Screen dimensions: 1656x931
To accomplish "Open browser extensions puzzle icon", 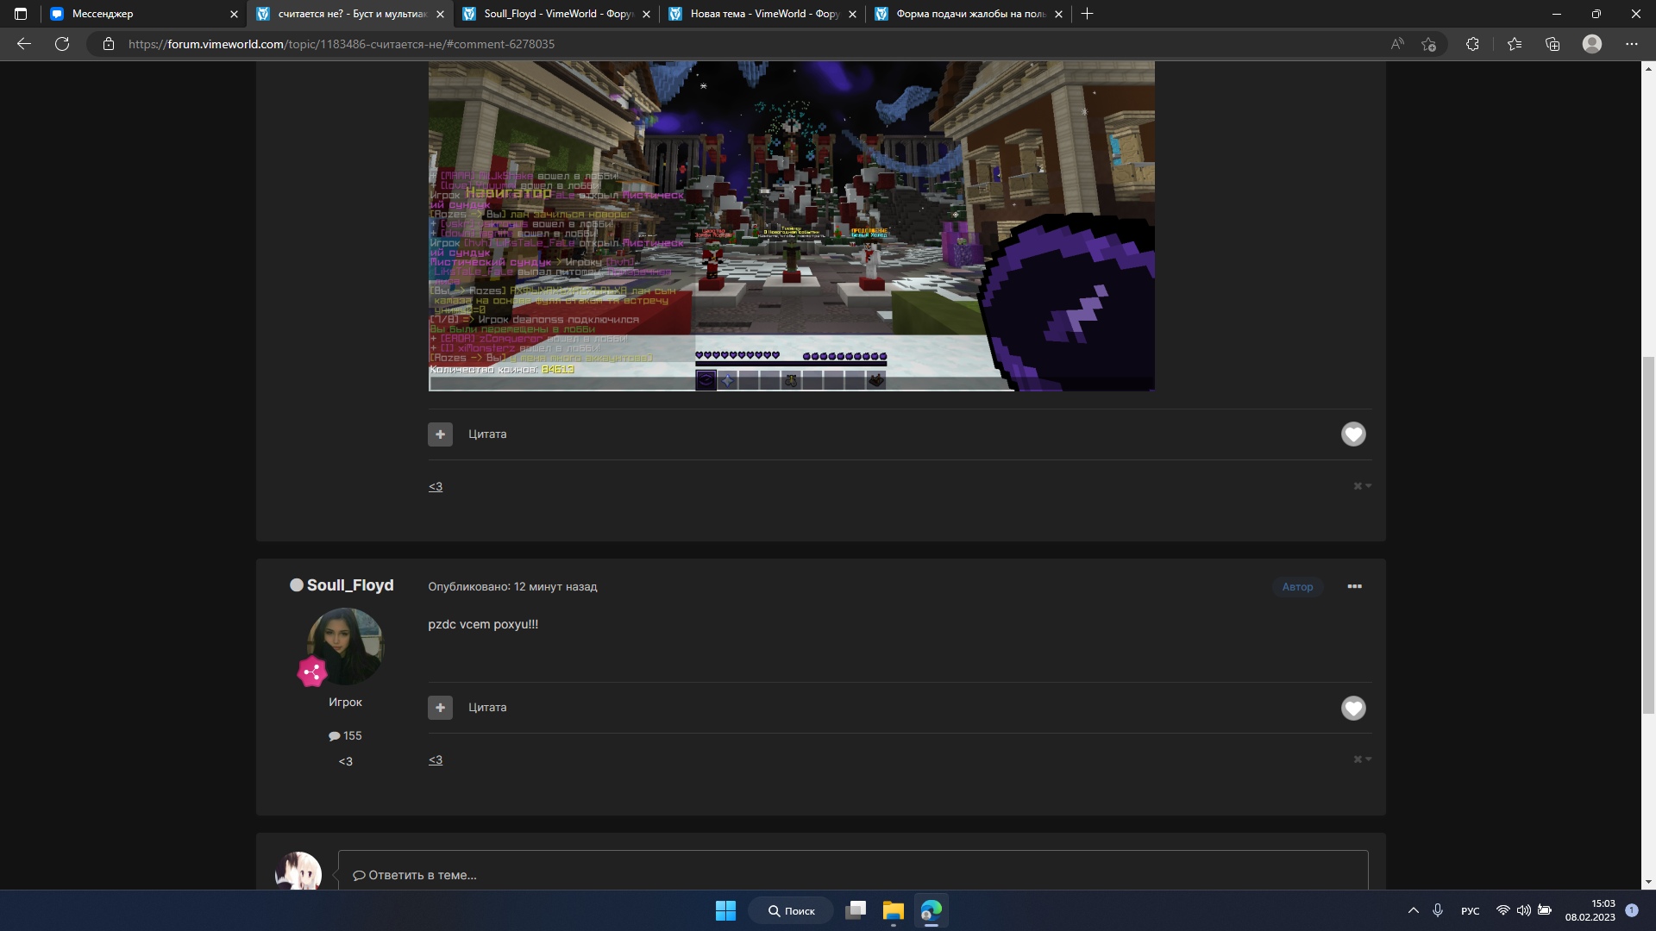I will coord(1472,44).
